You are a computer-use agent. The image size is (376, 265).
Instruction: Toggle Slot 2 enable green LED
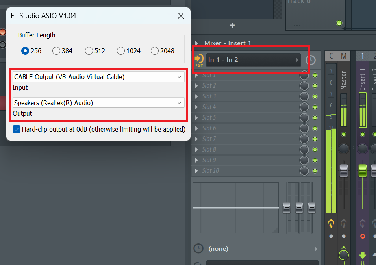[x=315, y=86]
